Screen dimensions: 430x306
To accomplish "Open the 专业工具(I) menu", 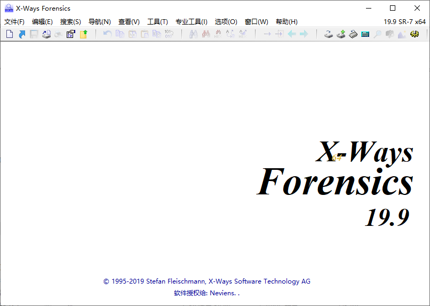I will 191,22.
